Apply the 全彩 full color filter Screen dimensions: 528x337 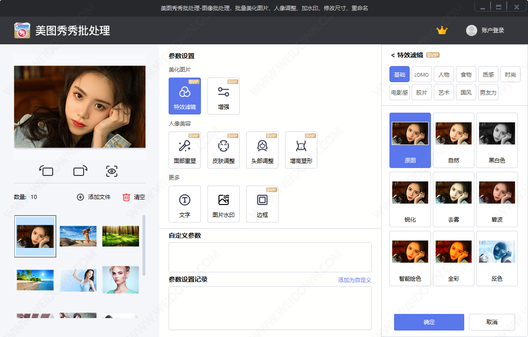[x=454, y=258]
